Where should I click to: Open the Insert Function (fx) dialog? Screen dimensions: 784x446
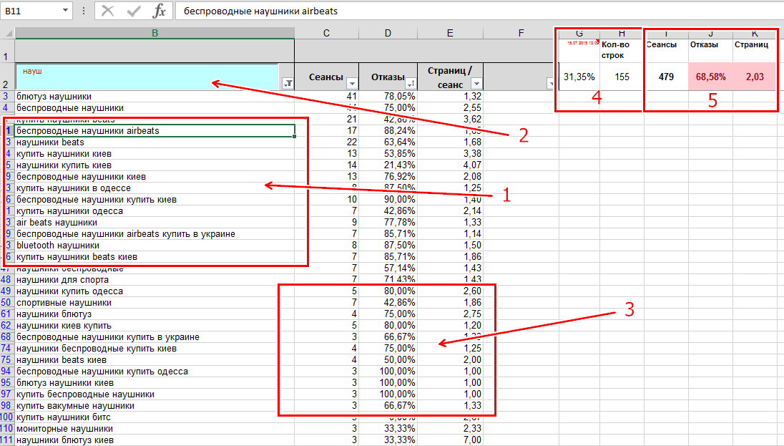tap(160, 11)
